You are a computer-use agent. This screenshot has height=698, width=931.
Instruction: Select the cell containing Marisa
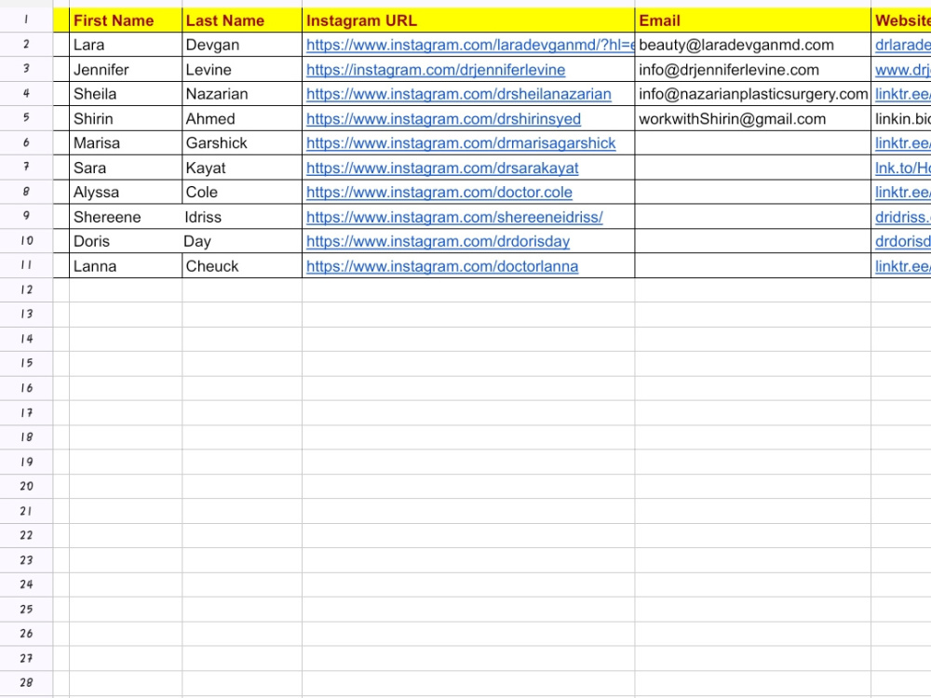pyautogui.click(x=126, y=143)
